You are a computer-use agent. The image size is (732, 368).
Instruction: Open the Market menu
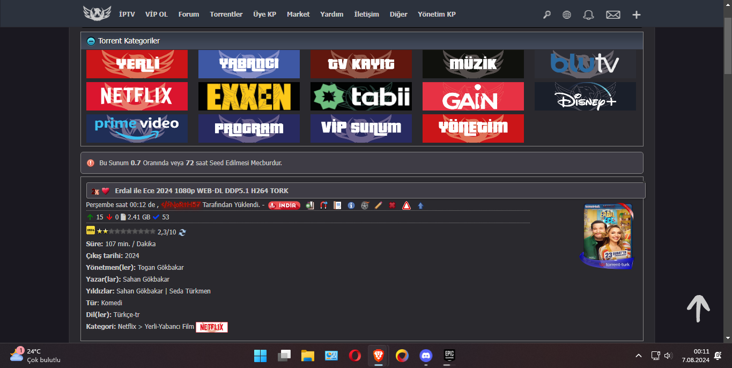click(x=298, y=14)
